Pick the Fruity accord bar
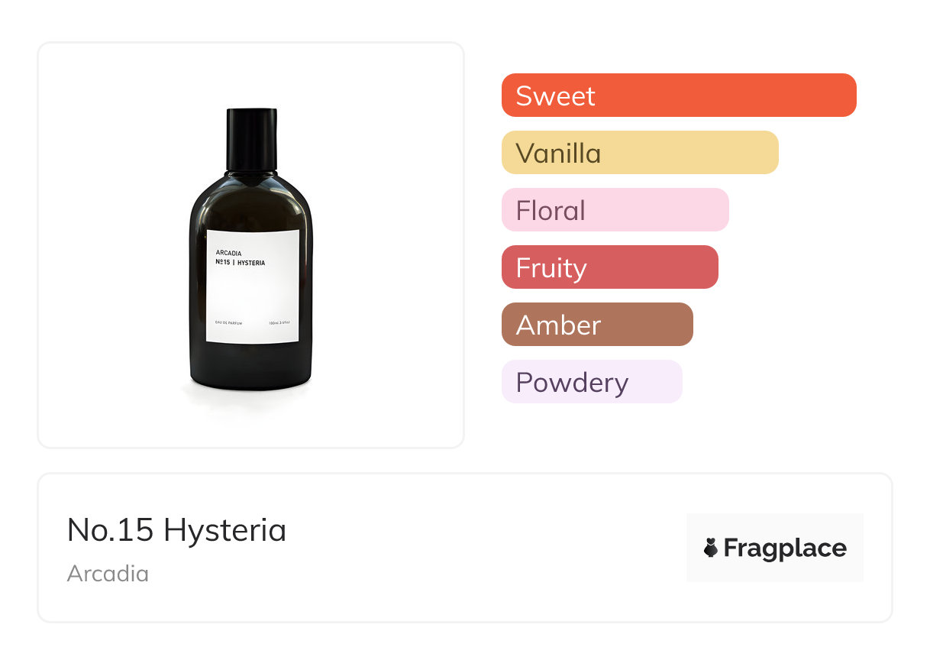 click(x=609, y=267)
